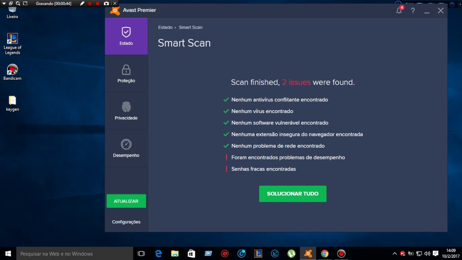The width and height of the screenshot is (462, 260).
Task: Open the Estado shield tab in sidebar
Action: pyautogui.click(x=126, y=36)
